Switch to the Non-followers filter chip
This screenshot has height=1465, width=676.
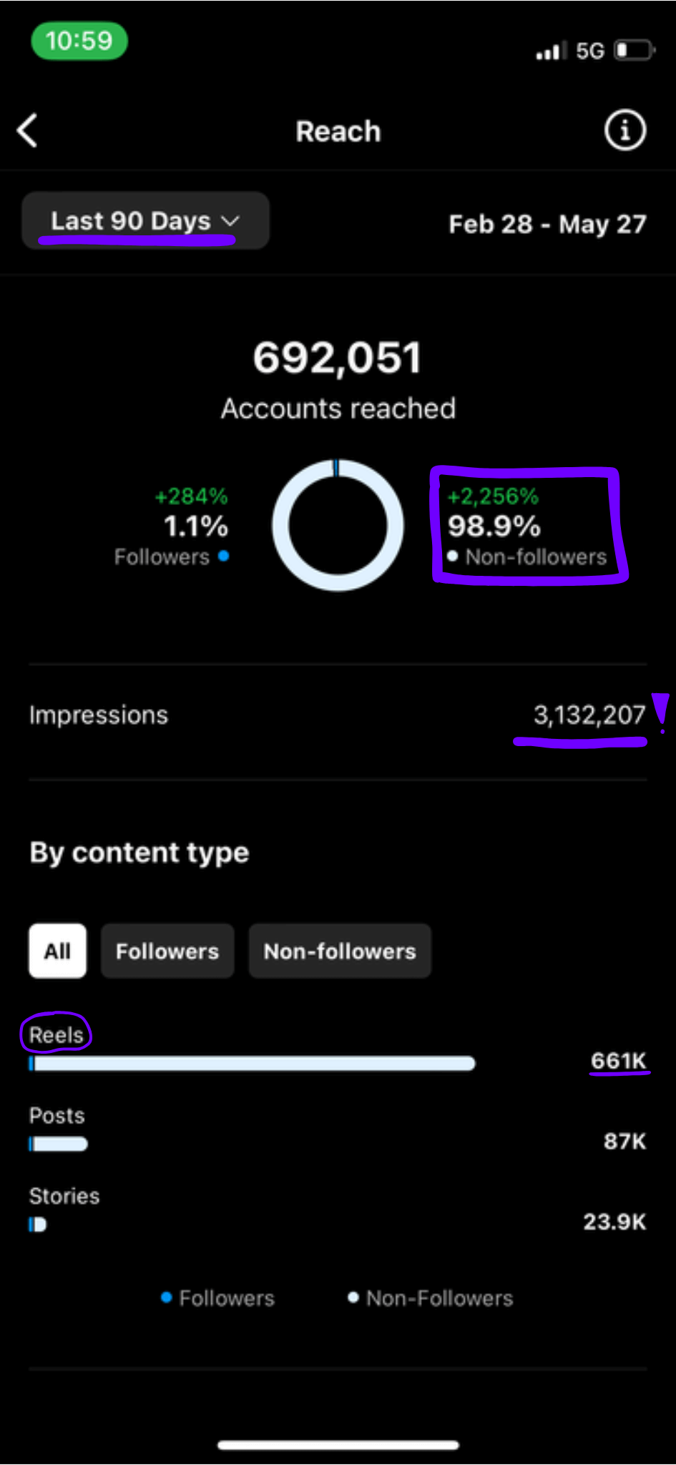340,951
